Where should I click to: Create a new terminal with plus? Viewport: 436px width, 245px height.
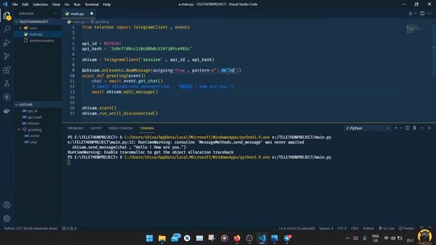click(396, 128)
